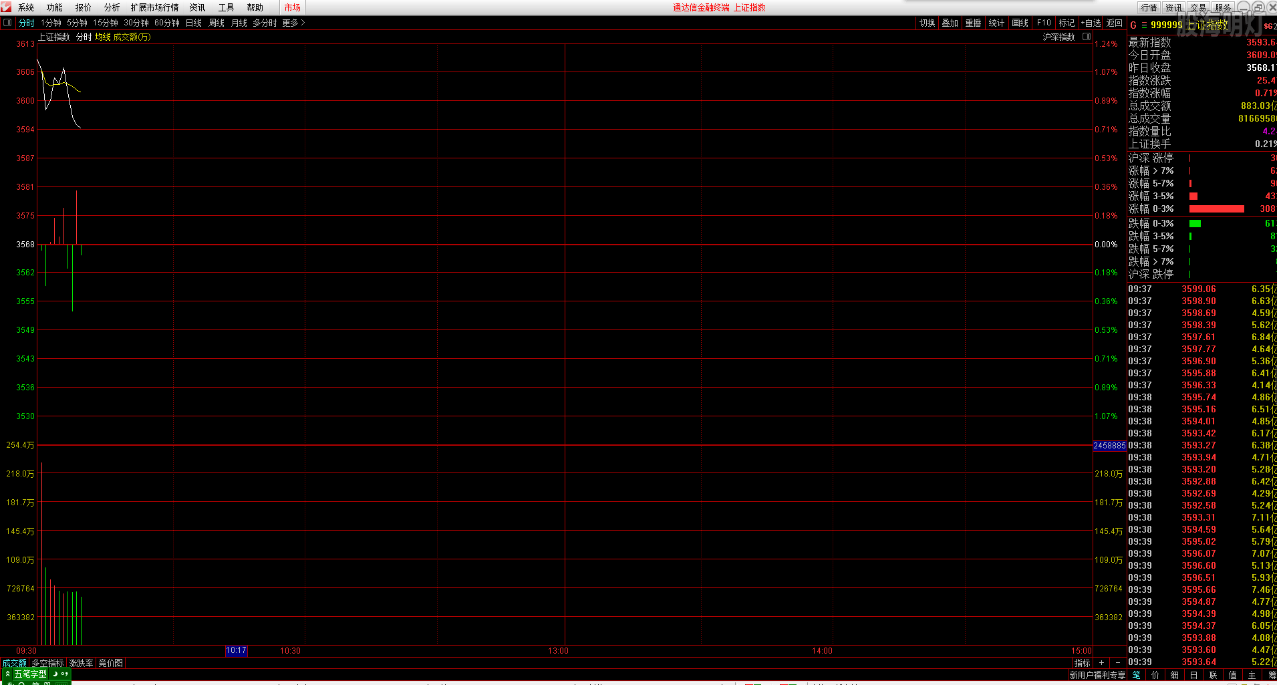
Task: Select the 成交额 indicator tab
Action: click(x=14, y=663)
